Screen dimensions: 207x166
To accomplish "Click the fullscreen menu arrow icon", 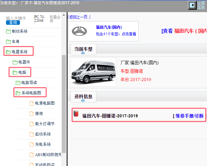I will click(x=192, y=5).
